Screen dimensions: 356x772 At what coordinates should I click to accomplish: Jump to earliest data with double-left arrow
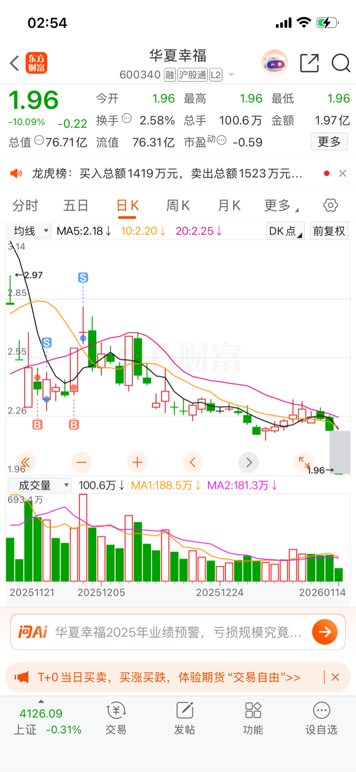click(x=26, y=462)
